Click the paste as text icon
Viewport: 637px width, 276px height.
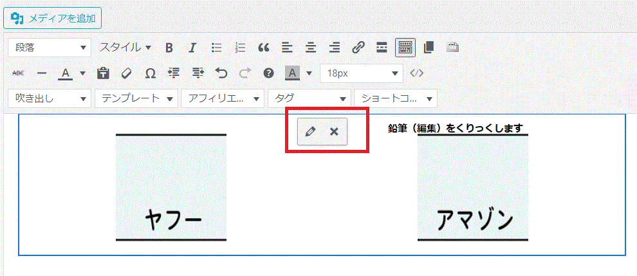[103, 73]
